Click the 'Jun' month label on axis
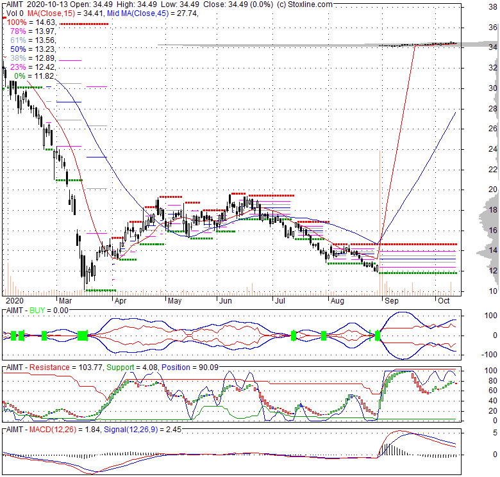 (226, 300)
